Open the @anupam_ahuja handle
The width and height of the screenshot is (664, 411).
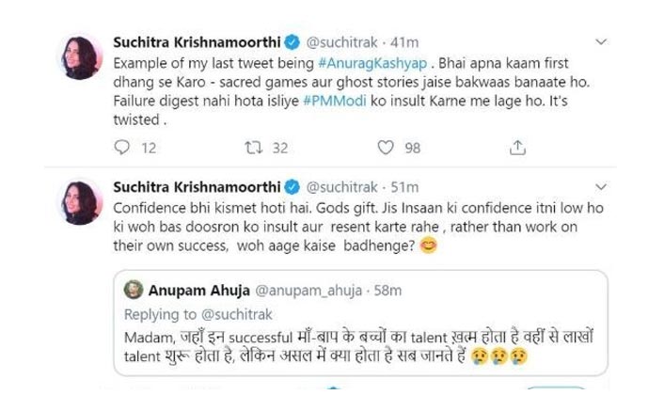(x=308, y=291)
